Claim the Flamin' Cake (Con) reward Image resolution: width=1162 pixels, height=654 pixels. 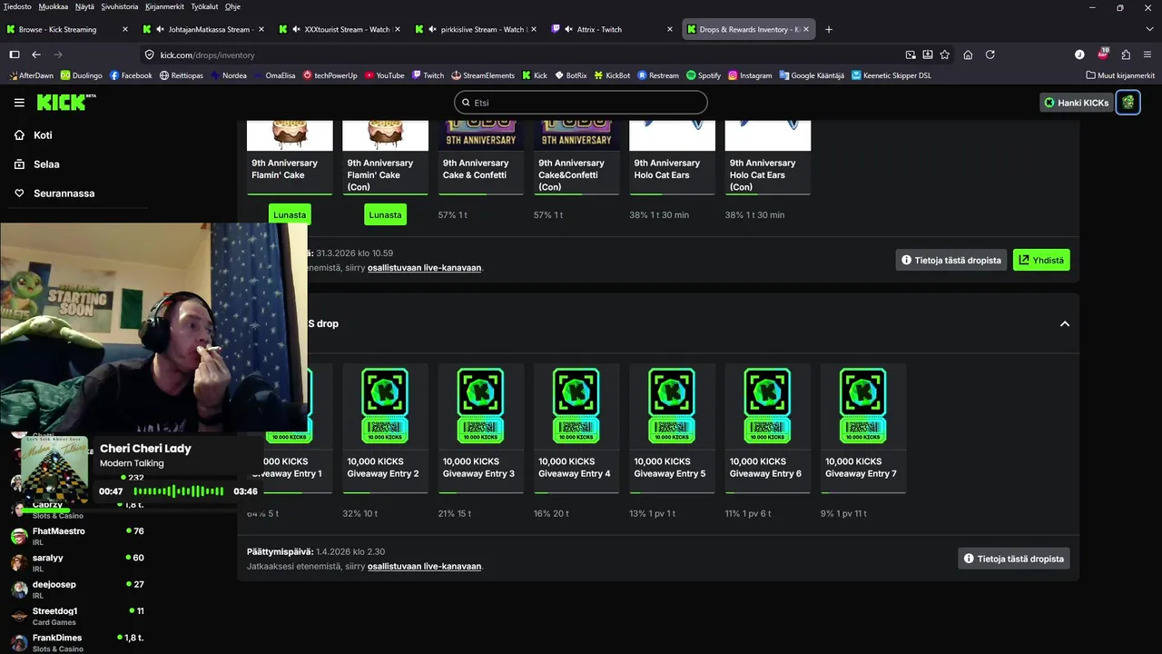tap(385, 214)
